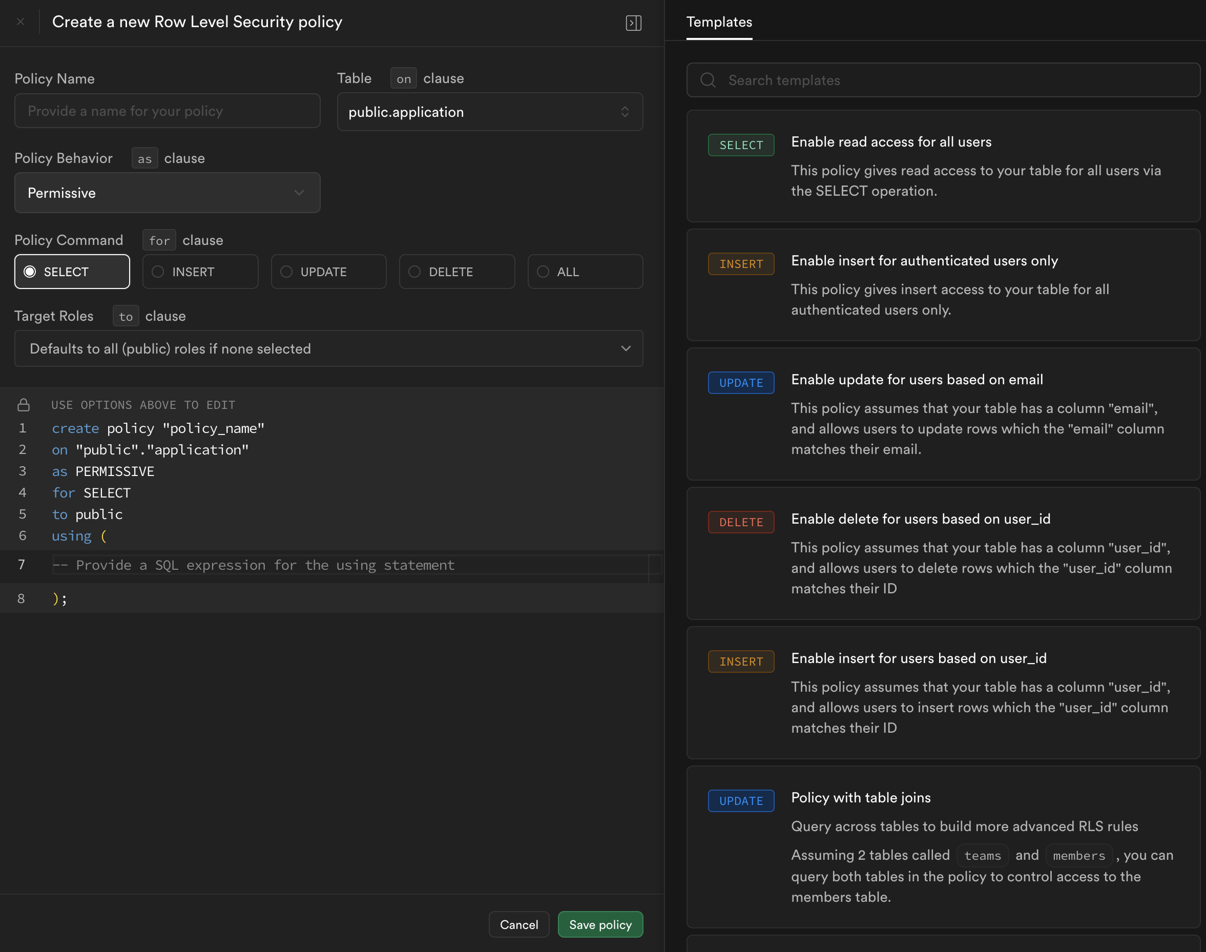Viewport: 1206px width, 952px height.
Task: Click the blue UPDATE badge for email template
Action: pyautogui.click(x=741, y=383)
